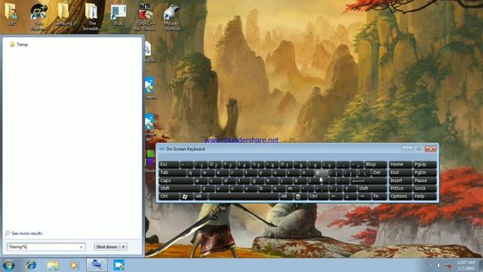Click the q key on keyboard
The height and width of the screenshot is (272, 483).
[x=193, y=173]
